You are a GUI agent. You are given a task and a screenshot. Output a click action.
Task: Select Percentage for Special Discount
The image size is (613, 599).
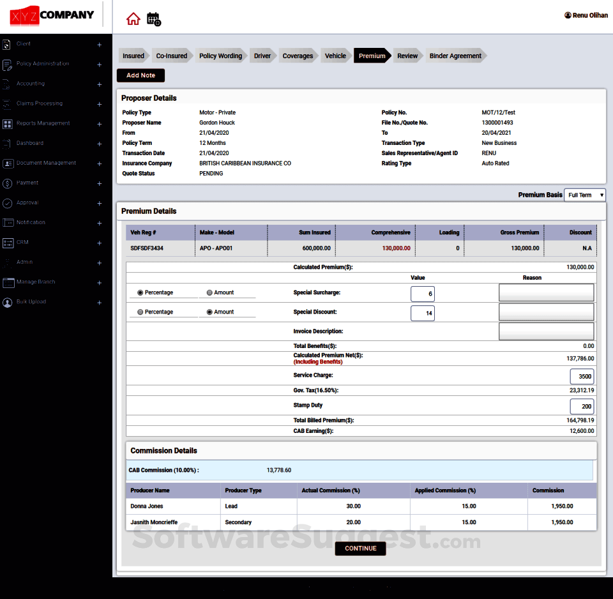coord(140,312)
